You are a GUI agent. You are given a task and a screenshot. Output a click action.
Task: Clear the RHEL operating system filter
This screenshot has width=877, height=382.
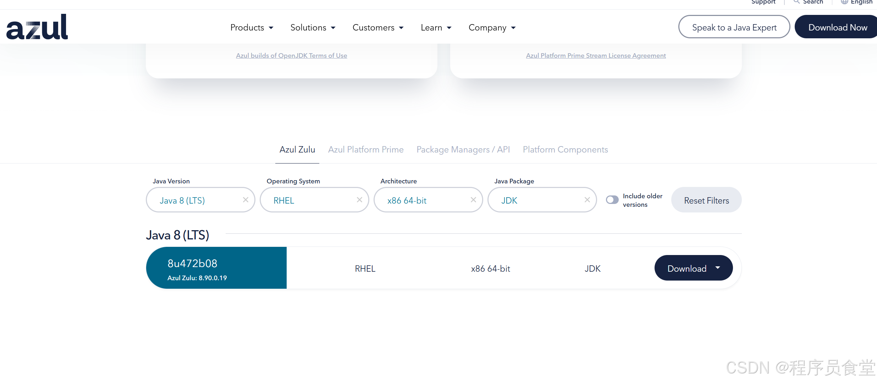click(359, 200)
